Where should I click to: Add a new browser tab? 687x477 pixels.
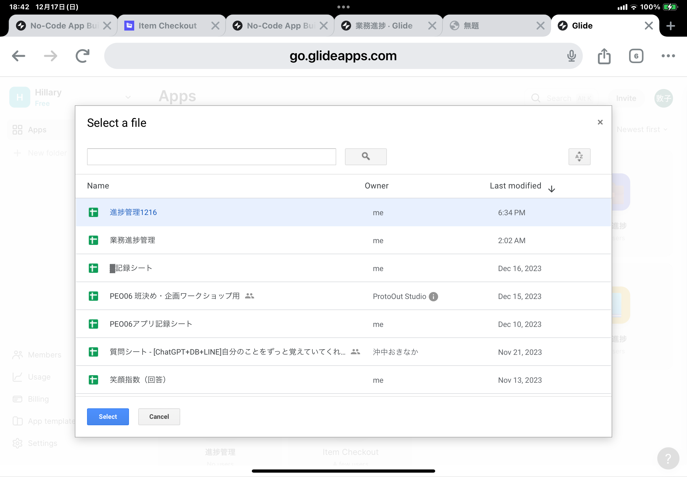click(670, 26)
